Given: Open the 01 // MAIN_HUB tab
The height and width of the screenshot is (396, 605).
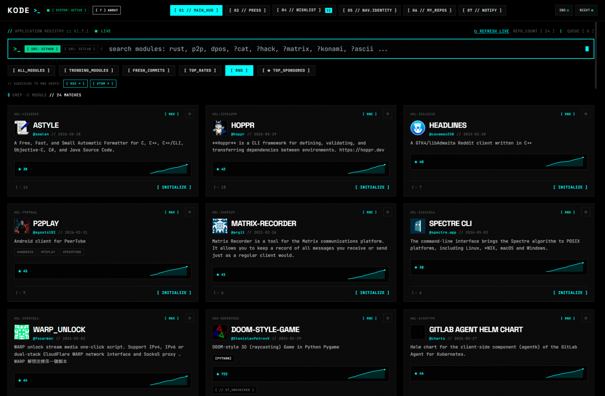Looking at the screenshot, I should (196, 10).
